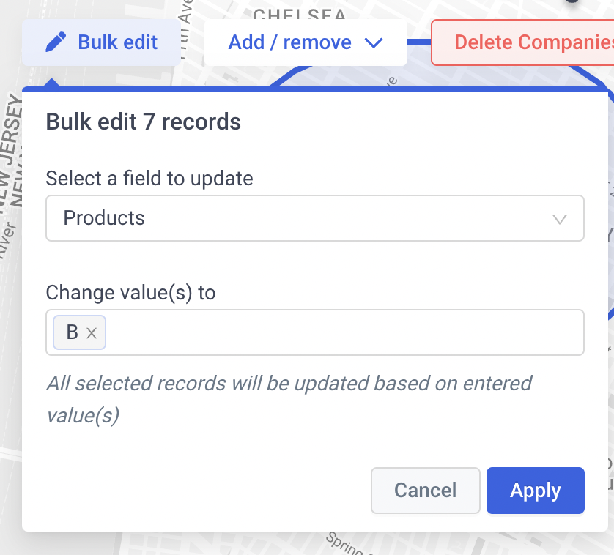Click the Select a field to update label
The height and width of the screenshot is (555, 614).
(x=149, y=179)
